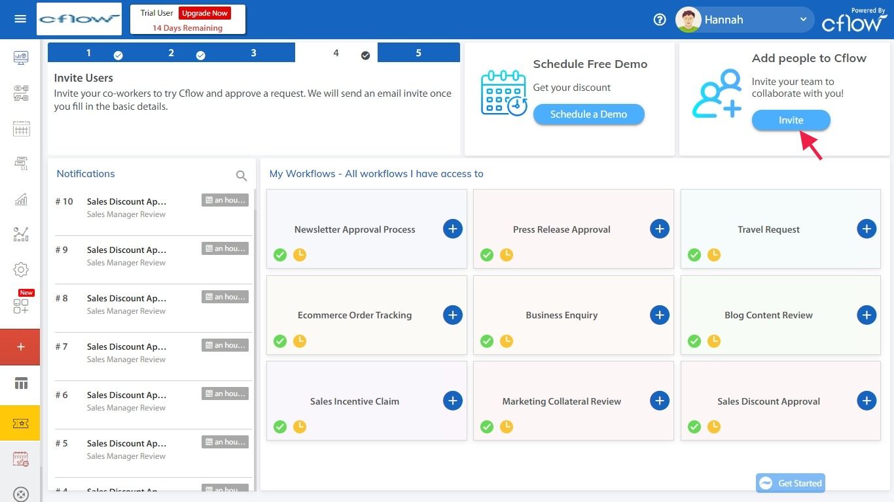The image size is (894, 502).
Task: Start a new Newsletter Approval Process request
Action: coord(453,229)
